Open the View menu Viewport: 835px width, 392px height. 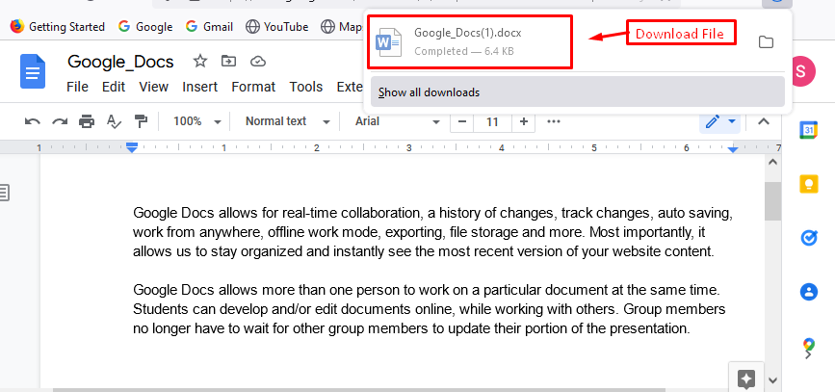point(153,87)
